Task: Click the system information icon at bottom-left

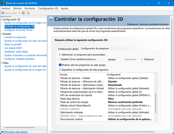Action: 2,132
